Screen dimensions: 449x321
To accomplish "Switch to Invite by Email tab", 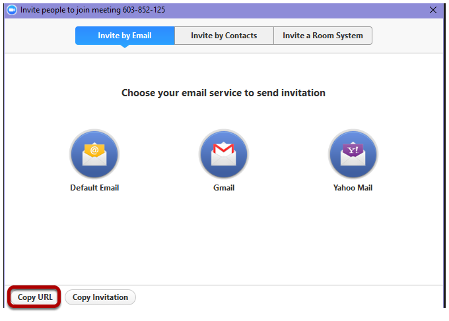I will click(x=125, y=36).
